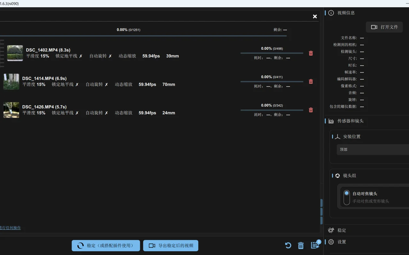Click the red trash icon for DSC_1414.MP4
This screenshot has width=409, height=255.
(x=311, y=82)
